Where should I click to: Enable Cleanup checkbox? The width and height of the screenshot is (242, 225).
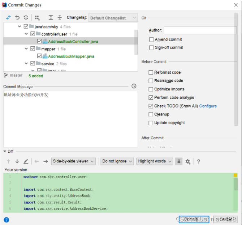[x=151, y=114]
